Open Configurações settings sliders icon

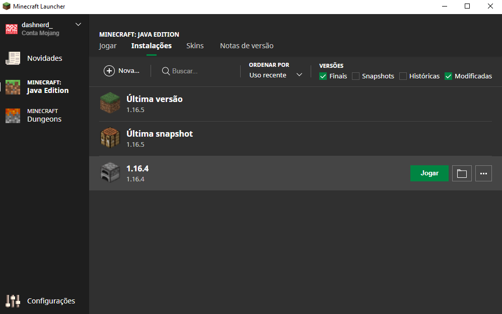13,301
